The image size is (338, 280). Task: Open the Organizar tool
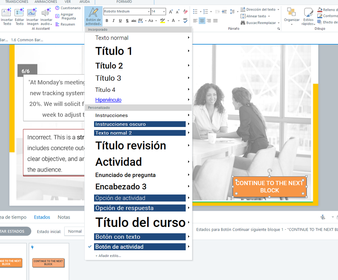(291, 13)
